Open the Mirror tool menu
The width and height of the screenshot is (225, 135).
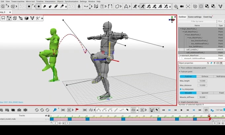tap(30, 1)
